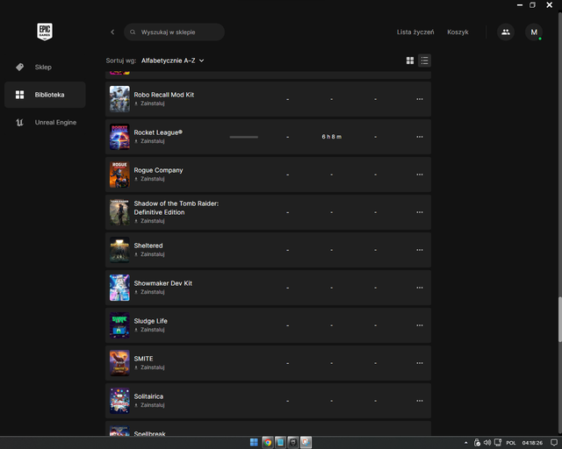The height and width of the screenshot is (449, 562).
Task: Open the blue taskbar app icon
Action: pyautogui.click(x=280, y=443)
